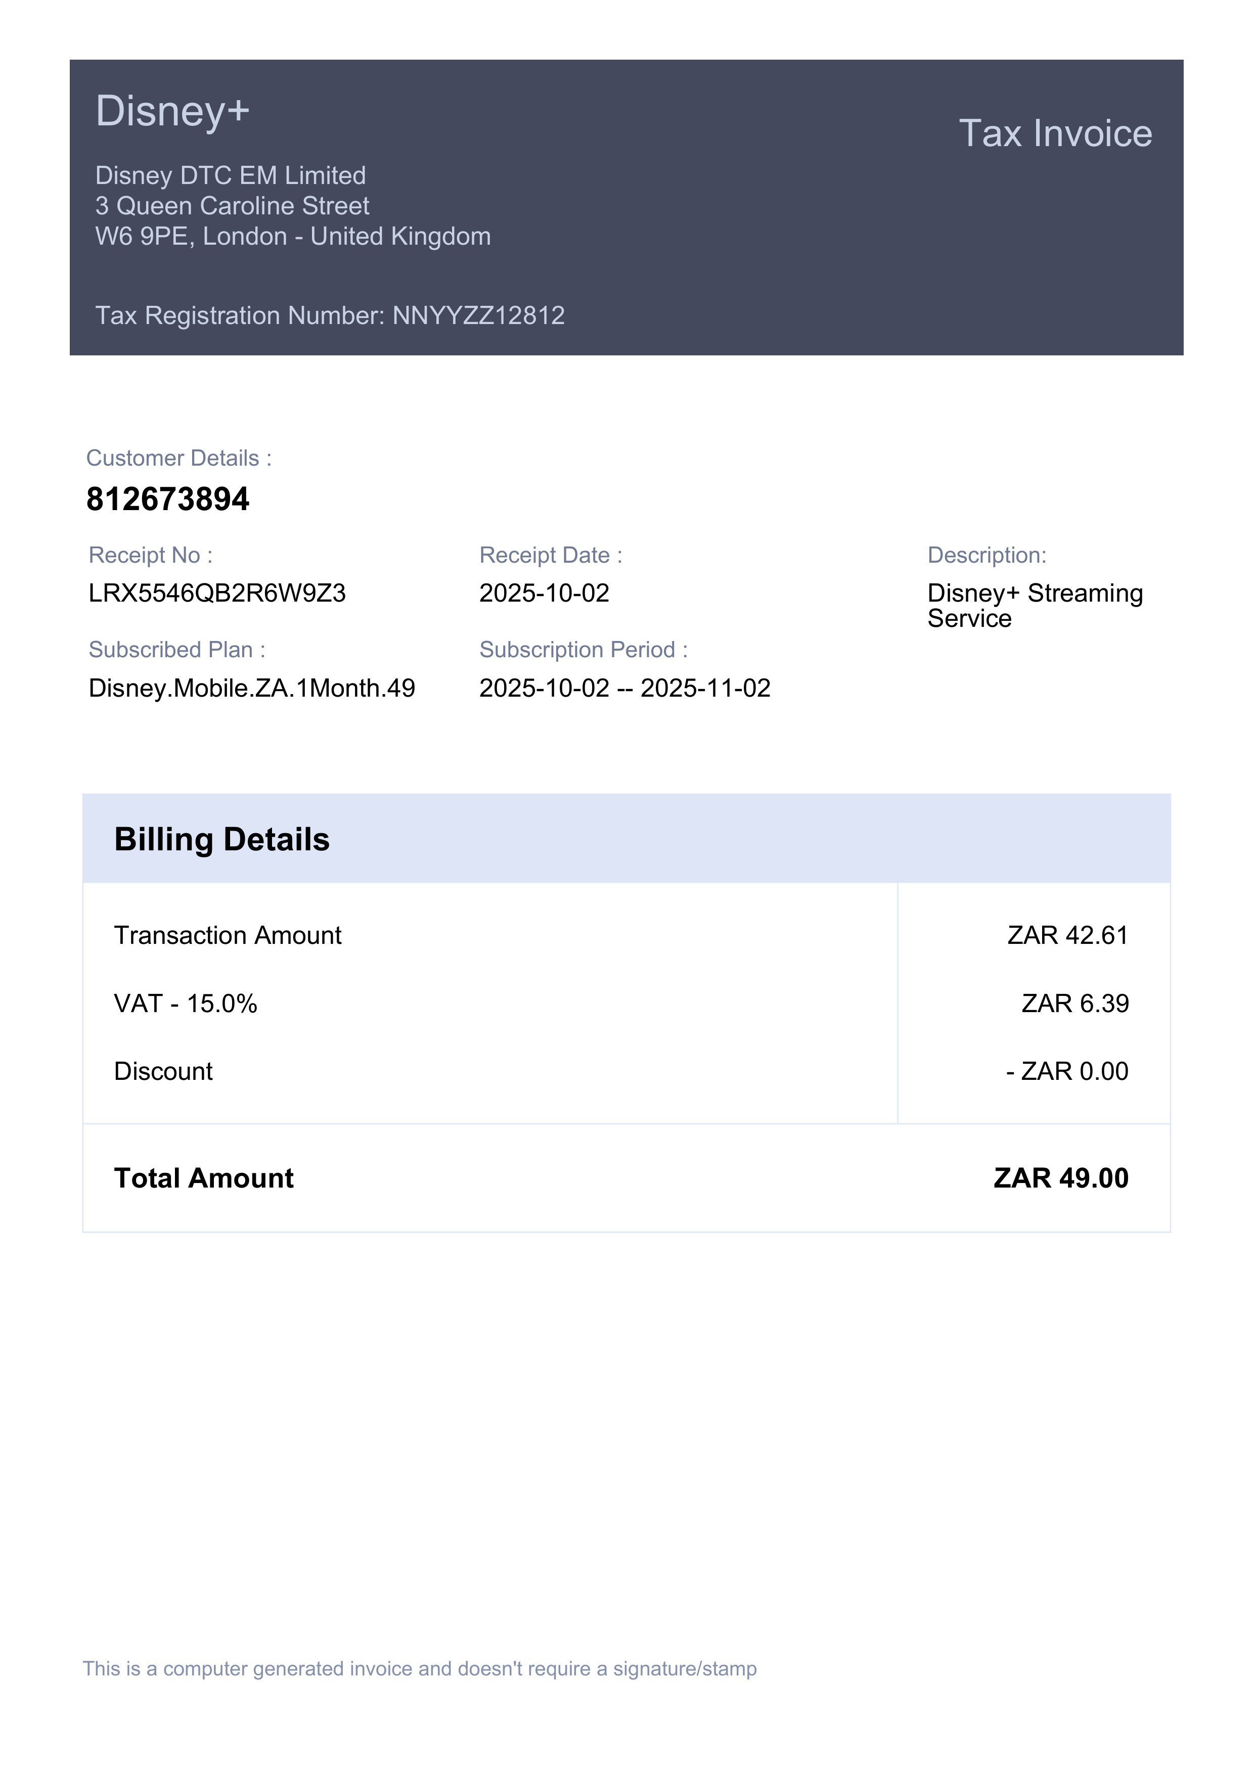Select the amount ZAR 42.61
The width and height of the screenshot is (1254, 1774).
1068,936
